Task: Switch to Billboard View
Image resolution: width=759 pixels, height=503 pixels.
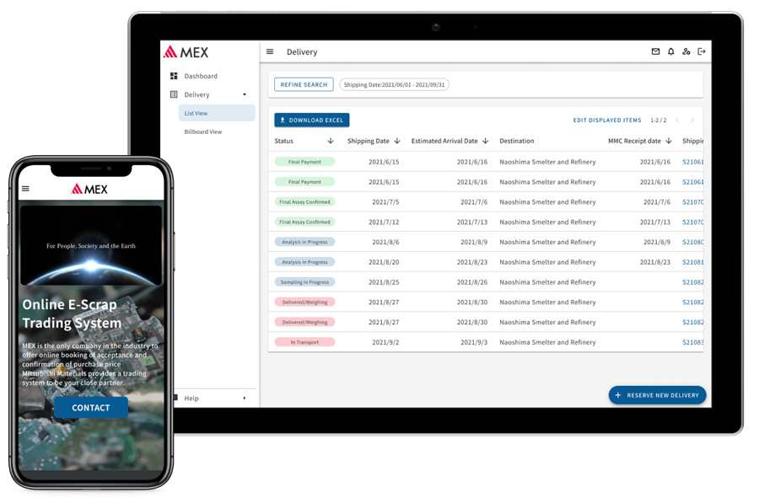Action: tap(203, 131)
